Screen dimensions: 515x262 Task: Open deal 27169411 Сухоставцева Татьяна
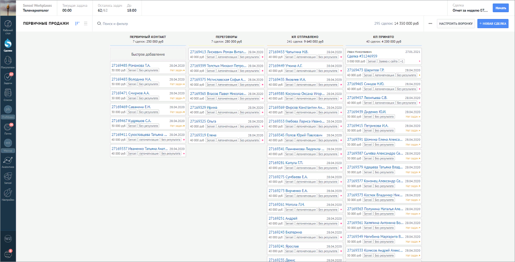(139, 135)
